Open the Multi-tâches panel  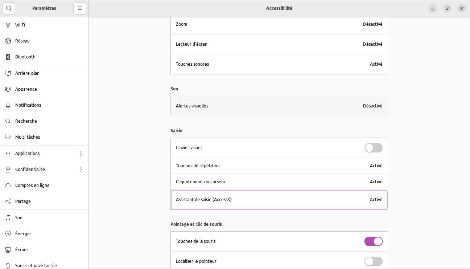[x=28, y=137]
